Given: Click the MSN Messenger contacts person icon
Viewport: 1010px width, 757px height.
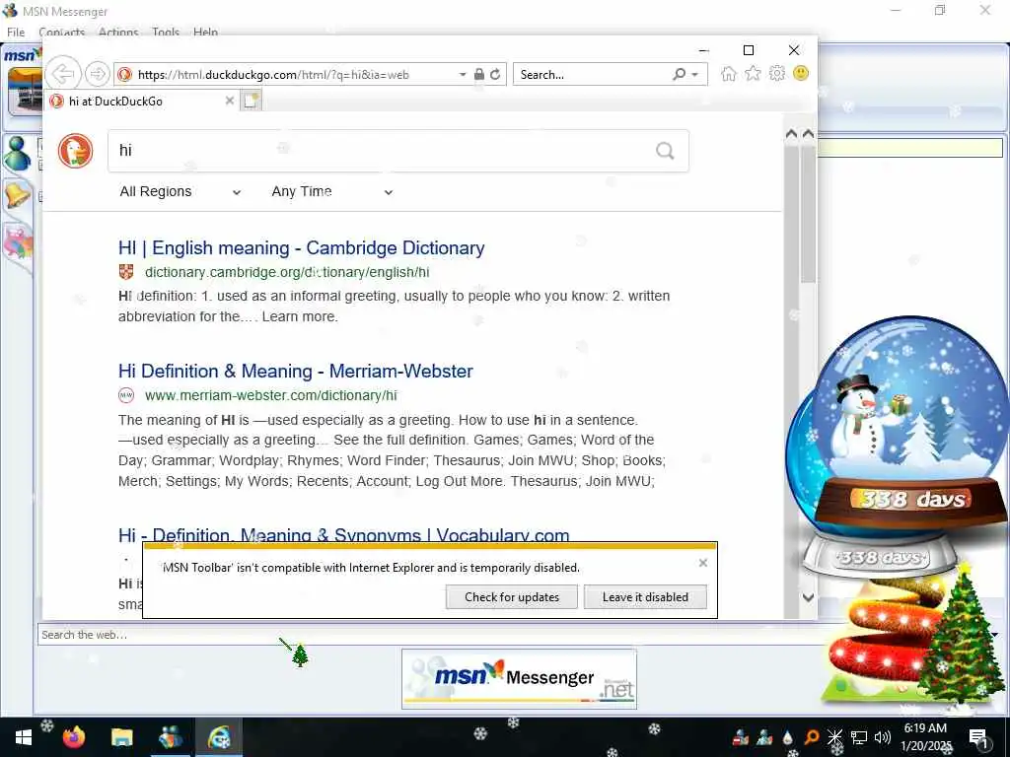Looking at the screenshot, I should tap(17, 153).
